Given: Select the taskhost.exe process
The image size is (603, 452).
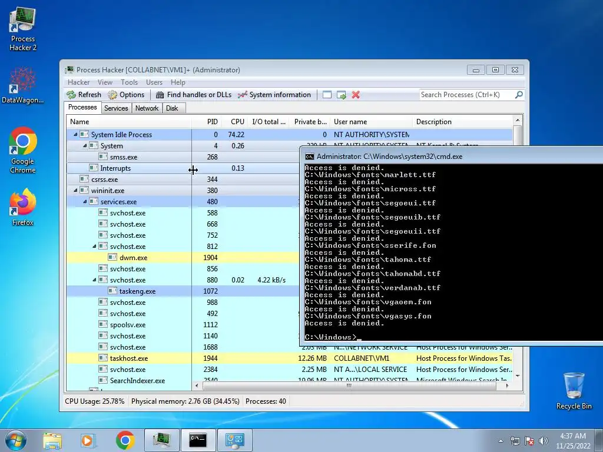Looking at the screenshot, I should coord(290,358).
